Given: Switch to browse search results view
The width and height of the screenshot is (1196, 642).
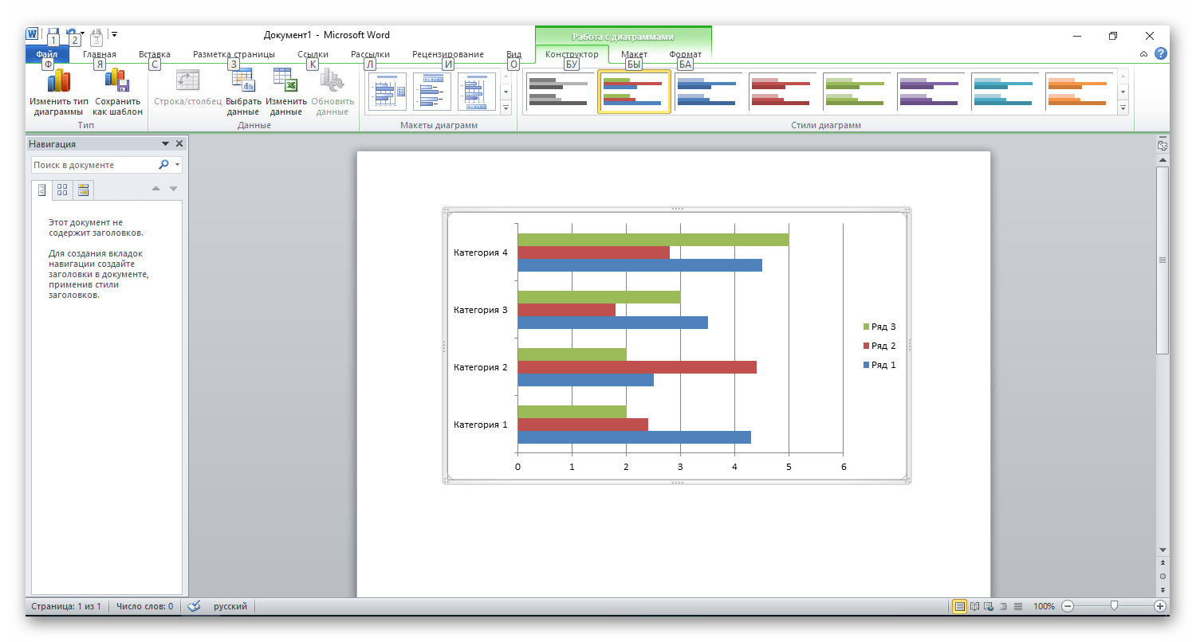Looking at the screenshot, I should pos(83,190).
